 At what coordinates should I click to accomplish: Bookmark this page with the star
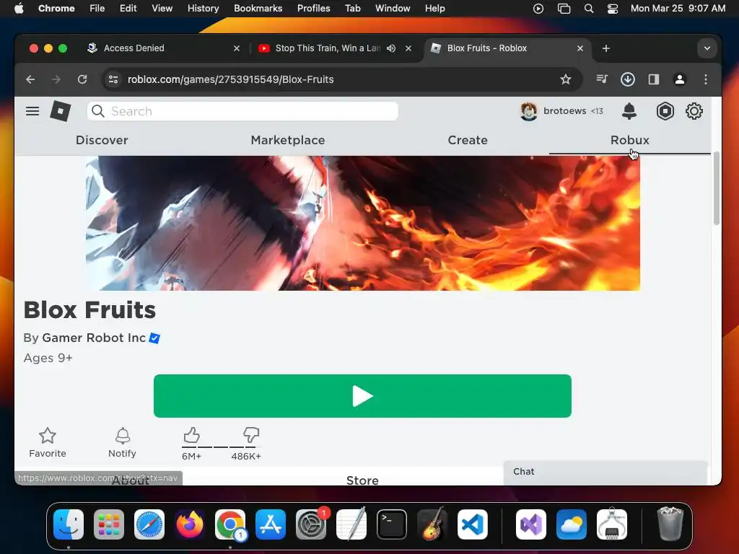click(566, 79)
